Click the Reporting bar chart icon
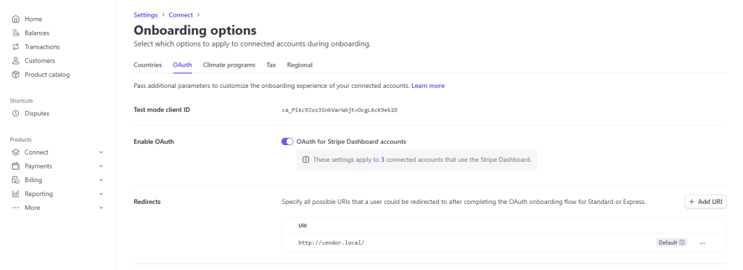This screenshot has height=270, width=743. 16,194
